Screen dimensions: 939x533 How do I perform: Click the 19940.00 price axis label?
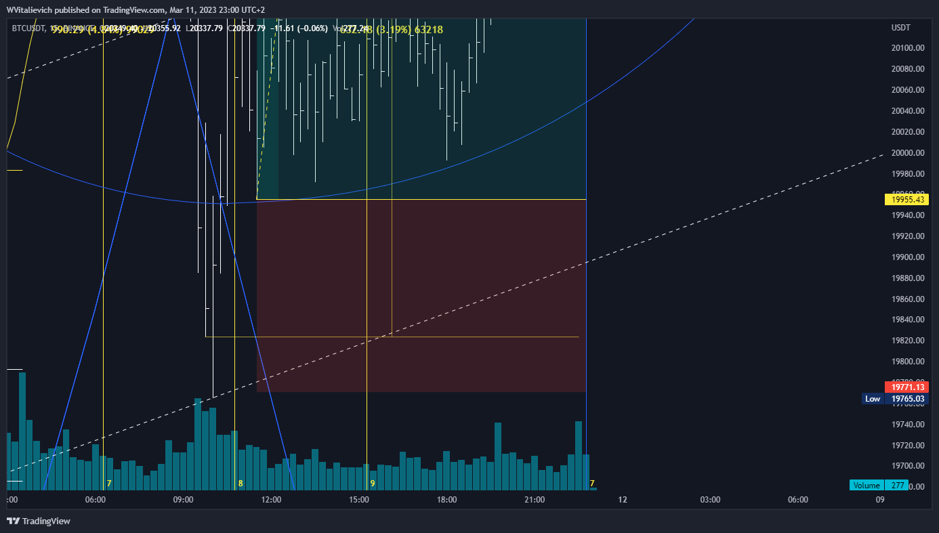click(x=909, y=215)
